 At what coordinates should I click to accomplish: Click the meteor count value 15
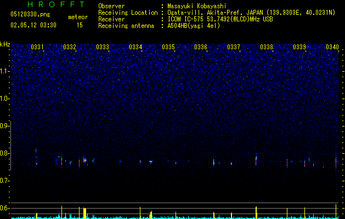tap(80, 25)
